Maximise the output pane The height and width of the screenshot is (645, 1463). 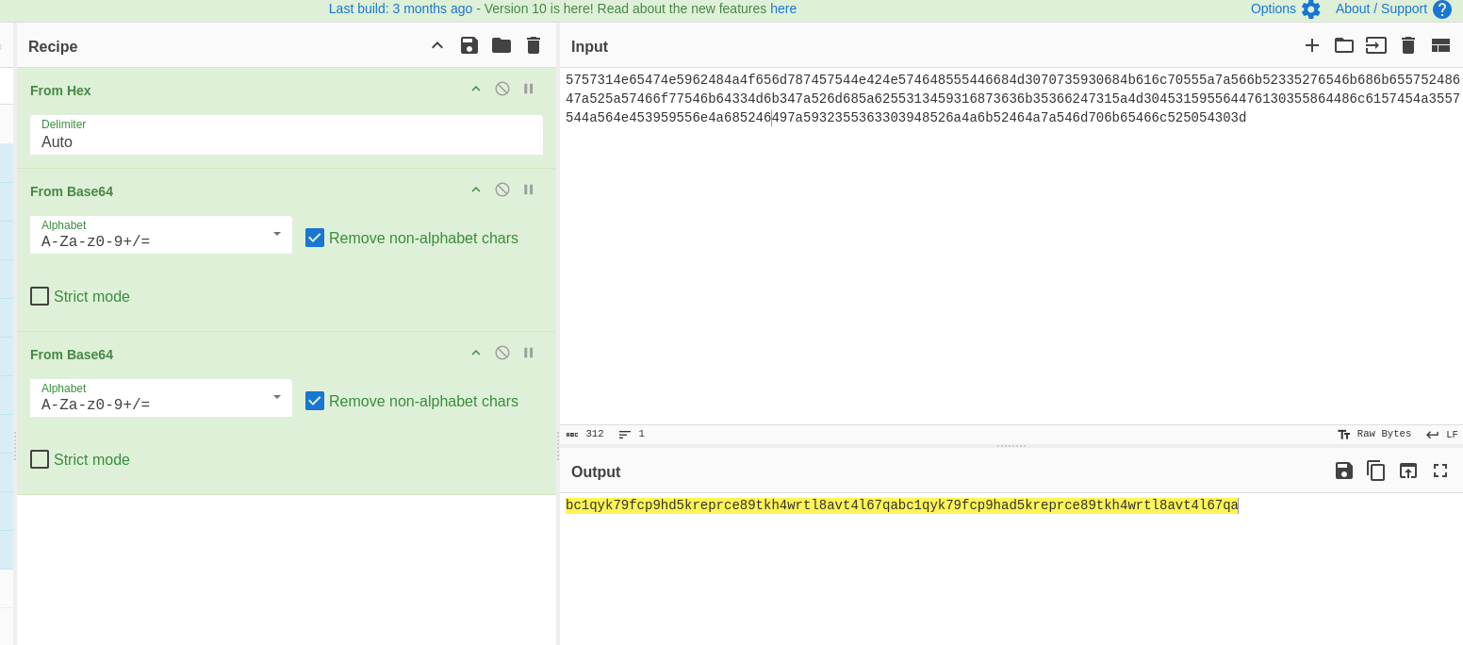1439,471
